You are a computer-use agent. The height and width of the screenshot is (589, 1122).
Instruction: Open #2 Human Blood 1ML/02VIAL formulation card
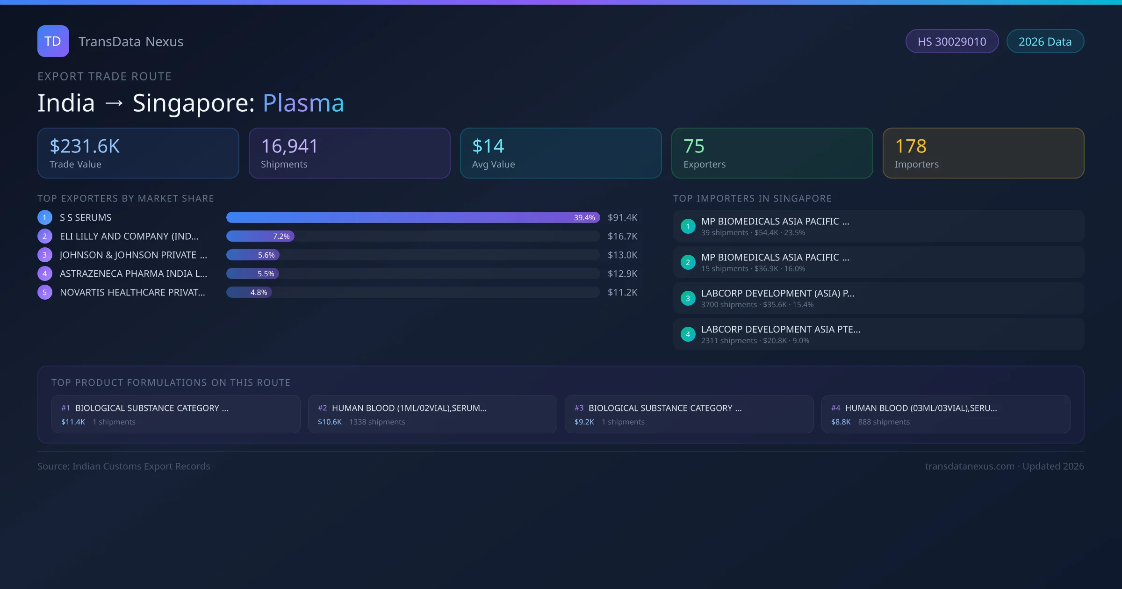(432, 414)
